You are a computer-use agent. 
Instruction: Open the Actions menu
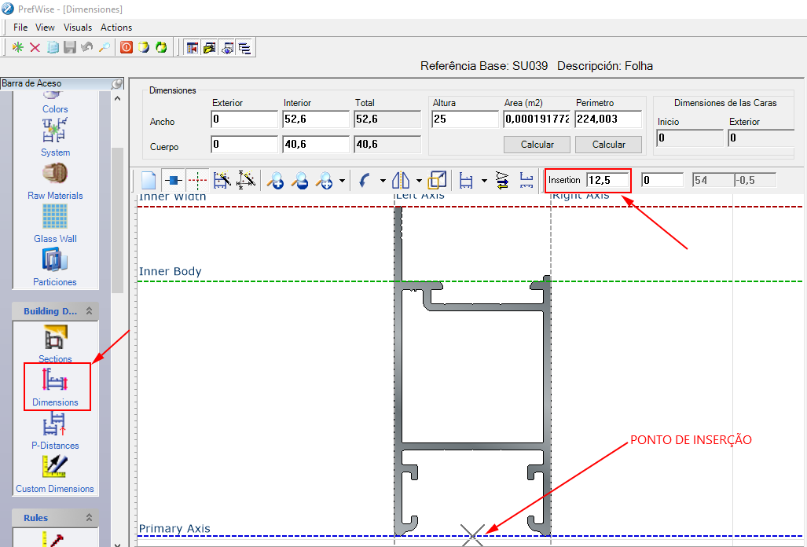[x=116, y=28]
